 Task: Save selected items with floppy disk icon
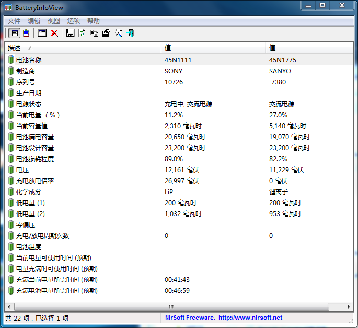coord(71,33)
